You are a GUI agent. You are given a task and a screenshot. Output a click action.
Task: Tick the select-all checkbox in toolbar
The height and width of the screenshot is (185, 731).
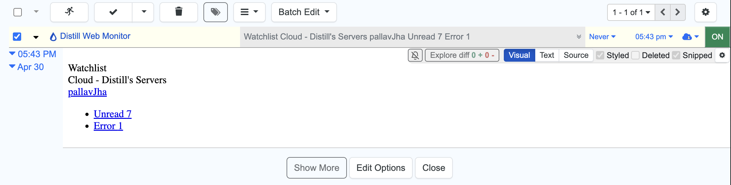coord(18,12)
